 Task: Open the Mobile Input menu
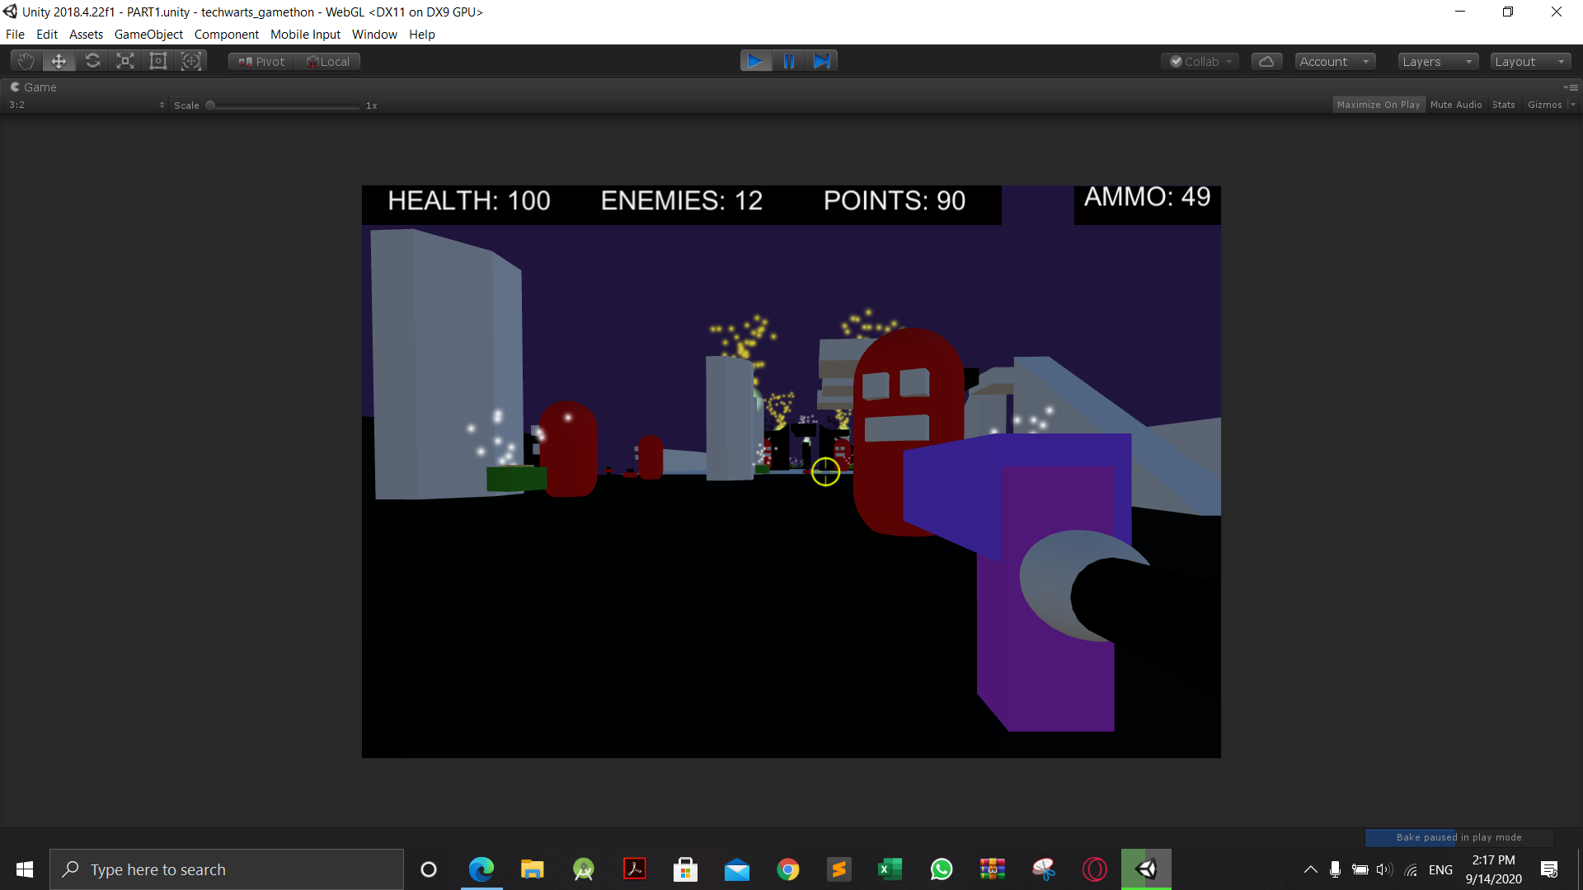[305, 35]
